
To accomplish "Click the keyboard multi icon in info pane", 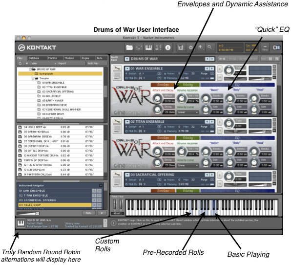I will pos(21,223).
